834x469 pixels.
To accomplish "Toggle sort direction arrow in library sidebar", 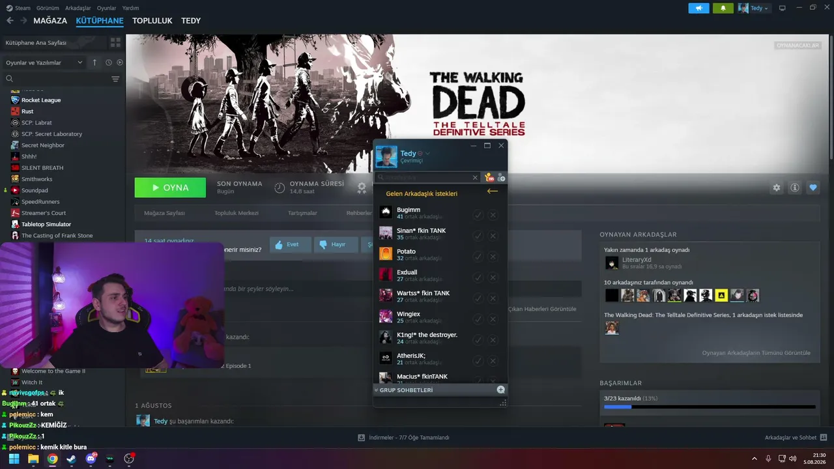I will [94, 63].
